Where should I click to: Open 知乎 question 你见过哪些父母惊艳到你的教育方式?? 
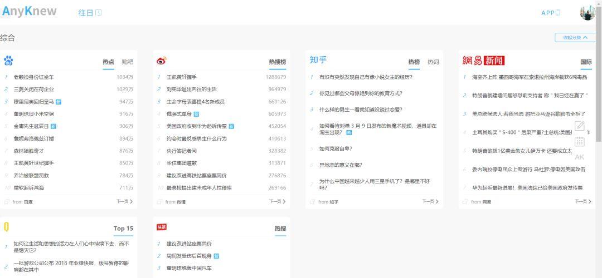[x=361, y=93]
